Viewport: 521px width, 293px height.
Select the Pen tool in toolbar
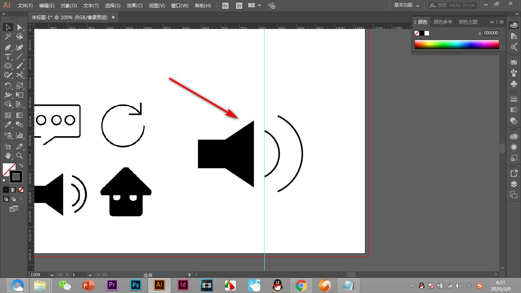coord(8,47)
